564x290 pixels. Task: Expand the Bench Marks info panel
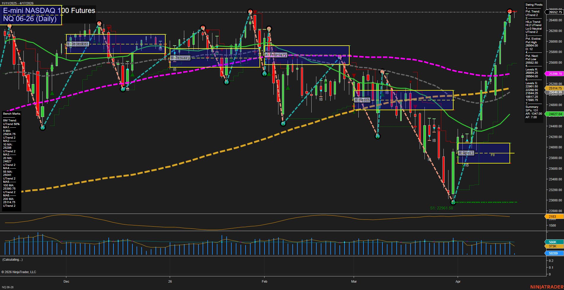coord(11,113)
